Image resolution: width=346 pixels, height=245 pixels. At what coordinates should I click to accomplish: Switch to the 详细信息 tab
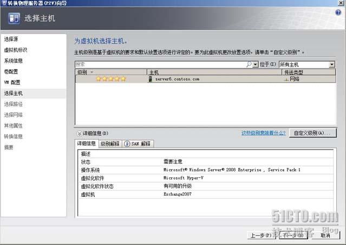[86, 144]
